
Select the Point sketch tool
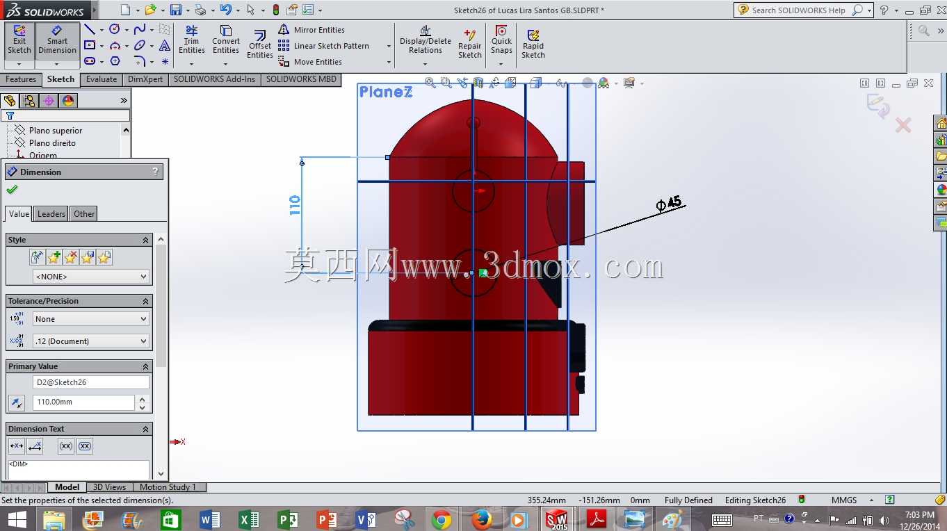pos(165,61)
